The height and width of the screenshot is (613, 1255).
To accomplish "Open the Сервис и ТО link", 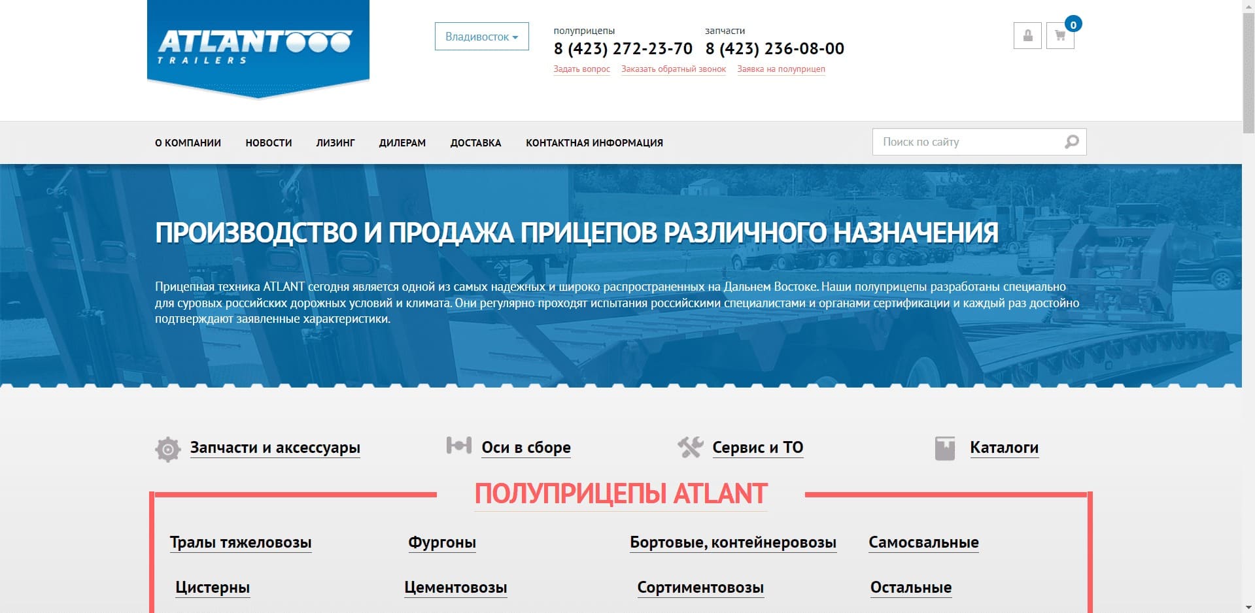I will (758, 448).
